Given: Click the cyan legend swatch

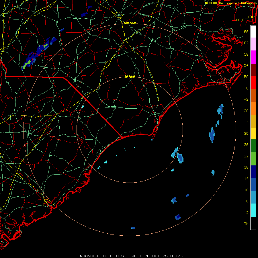Looking at the screenshot, I should pyautogui.click(x=253, y=210).
